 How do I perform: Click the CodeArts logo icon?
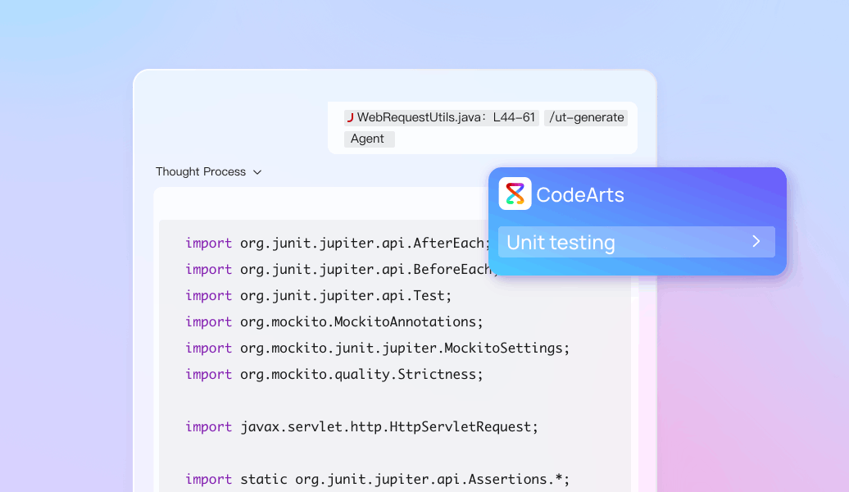pos(515,194)
